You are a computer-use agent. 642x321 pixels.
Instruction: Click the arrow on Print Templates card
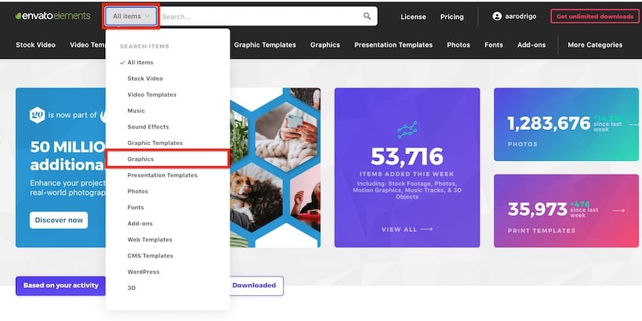click(x=619, y=211)
